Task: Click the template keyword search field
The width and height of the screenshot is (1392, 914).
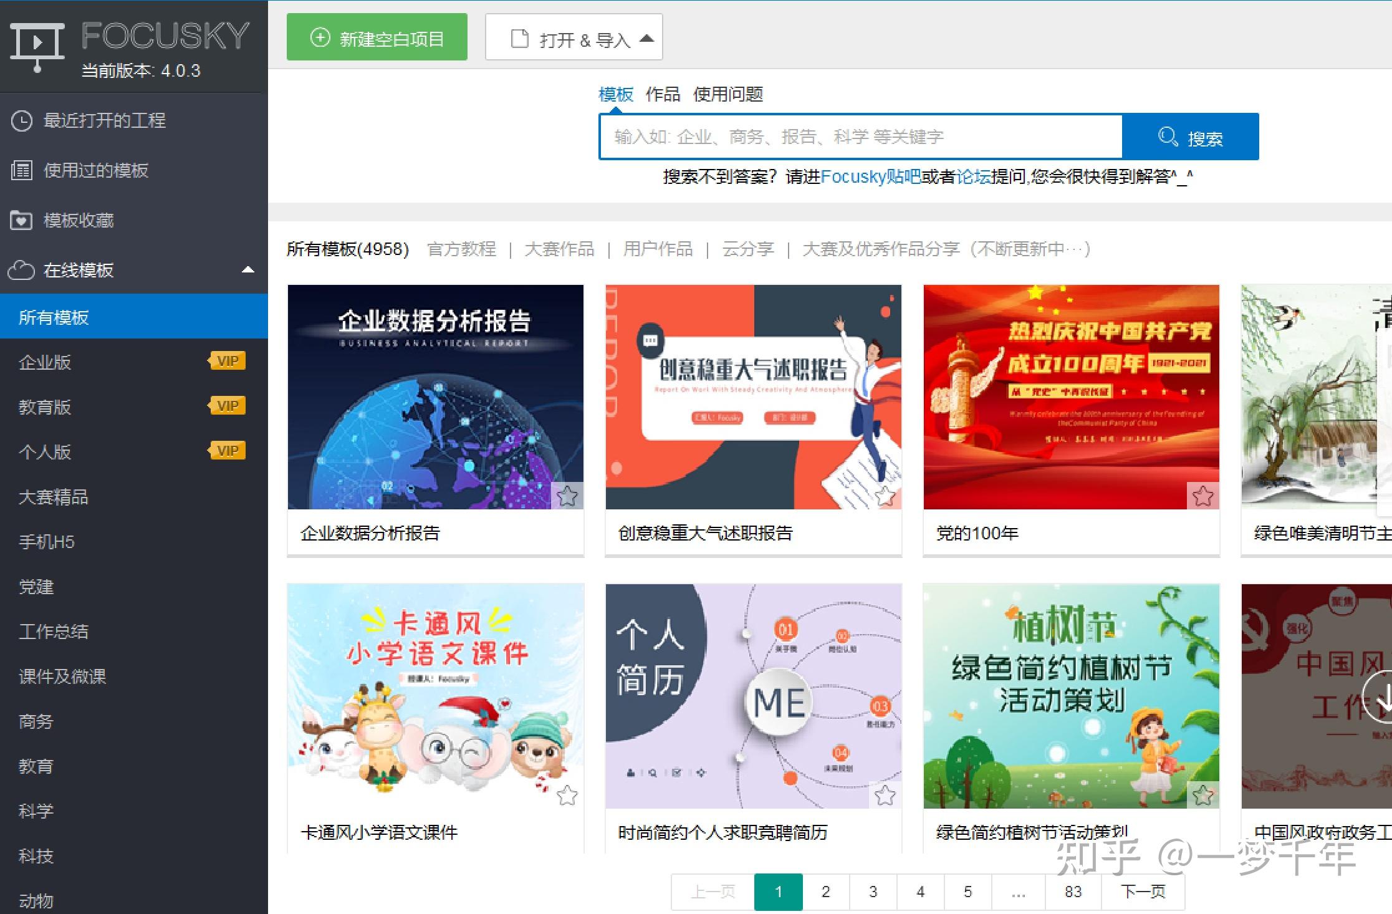Action: click(860, 137)
